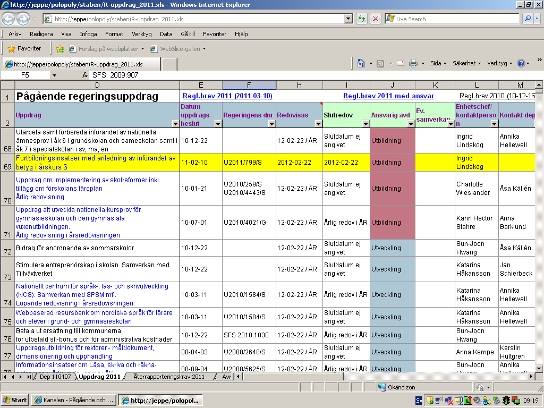Open the Redigera menu

(41, 34)
